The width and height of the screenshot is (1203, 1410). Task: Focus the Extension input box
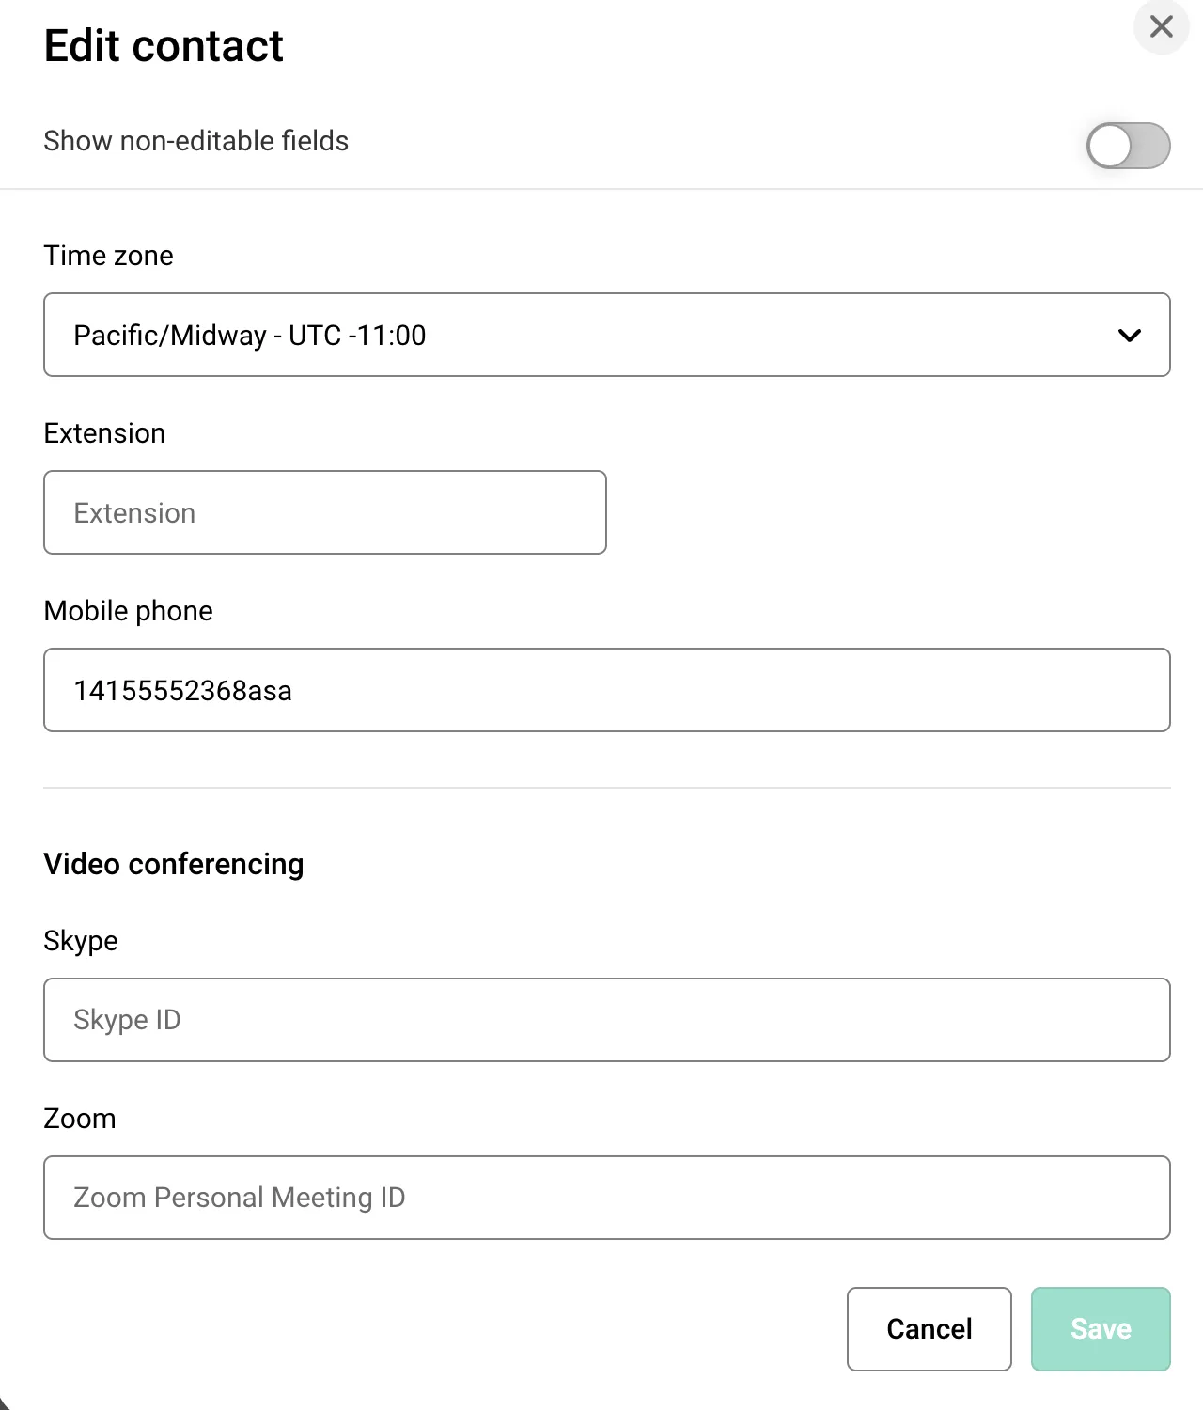coord(324,512)
